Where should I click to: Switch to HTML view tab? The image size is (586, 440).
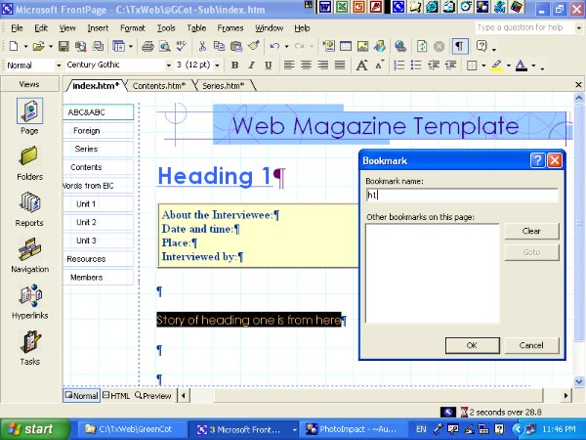[116, 395]
